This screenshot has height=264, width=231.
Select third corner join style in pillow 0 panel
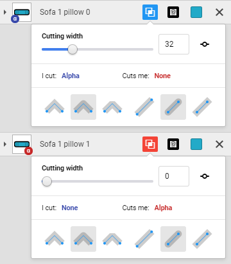tap(112, 107)
